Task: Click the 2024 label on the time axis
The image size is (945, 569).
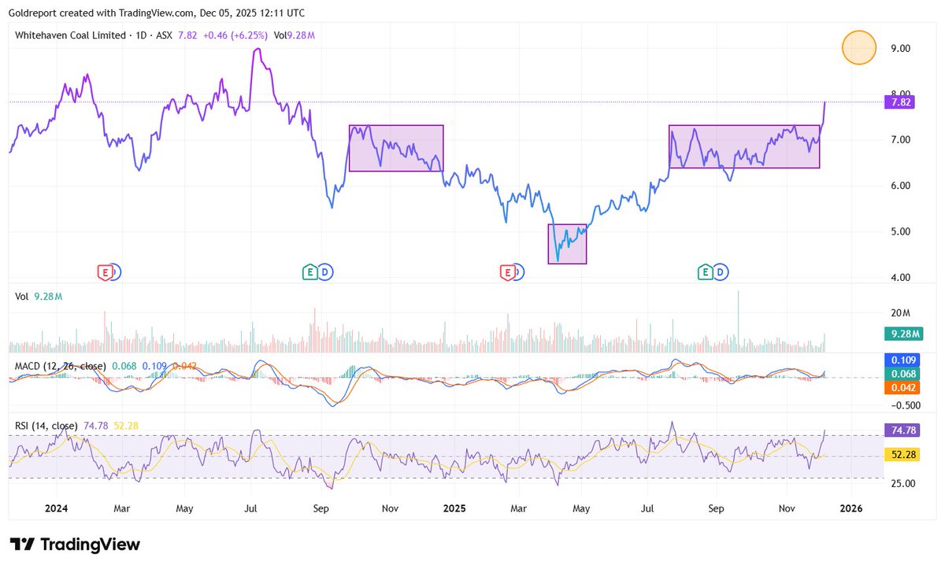Action: point(56,508)
